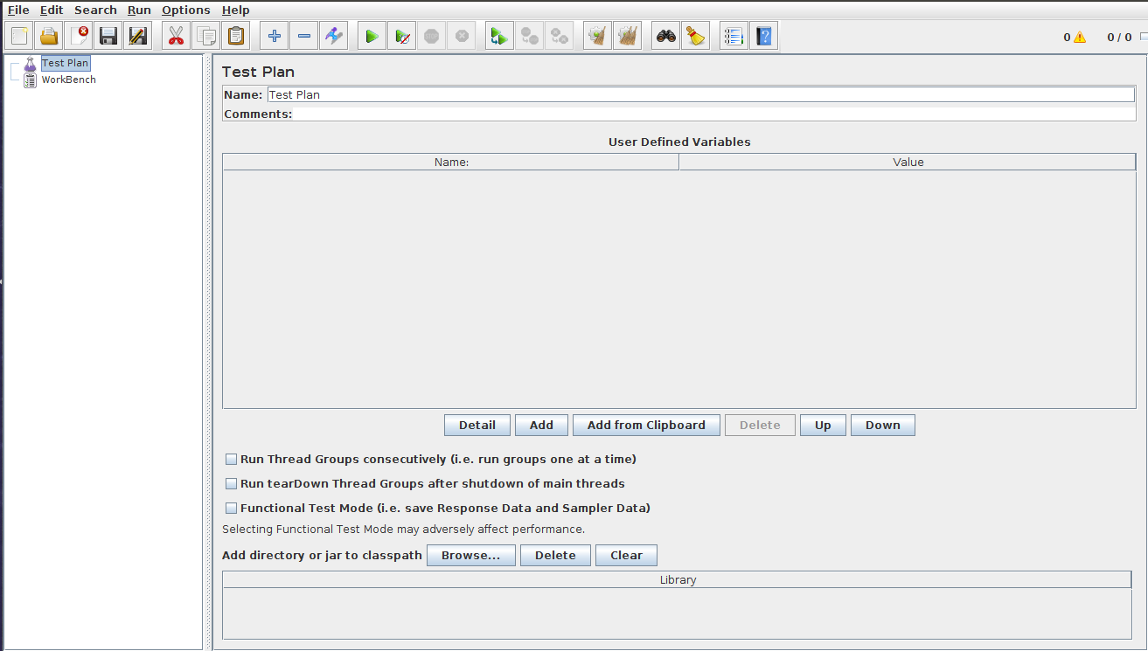Screen dimensions: 1148x651
Task: Click the Comments input field
Action: (x=714, y=114)
